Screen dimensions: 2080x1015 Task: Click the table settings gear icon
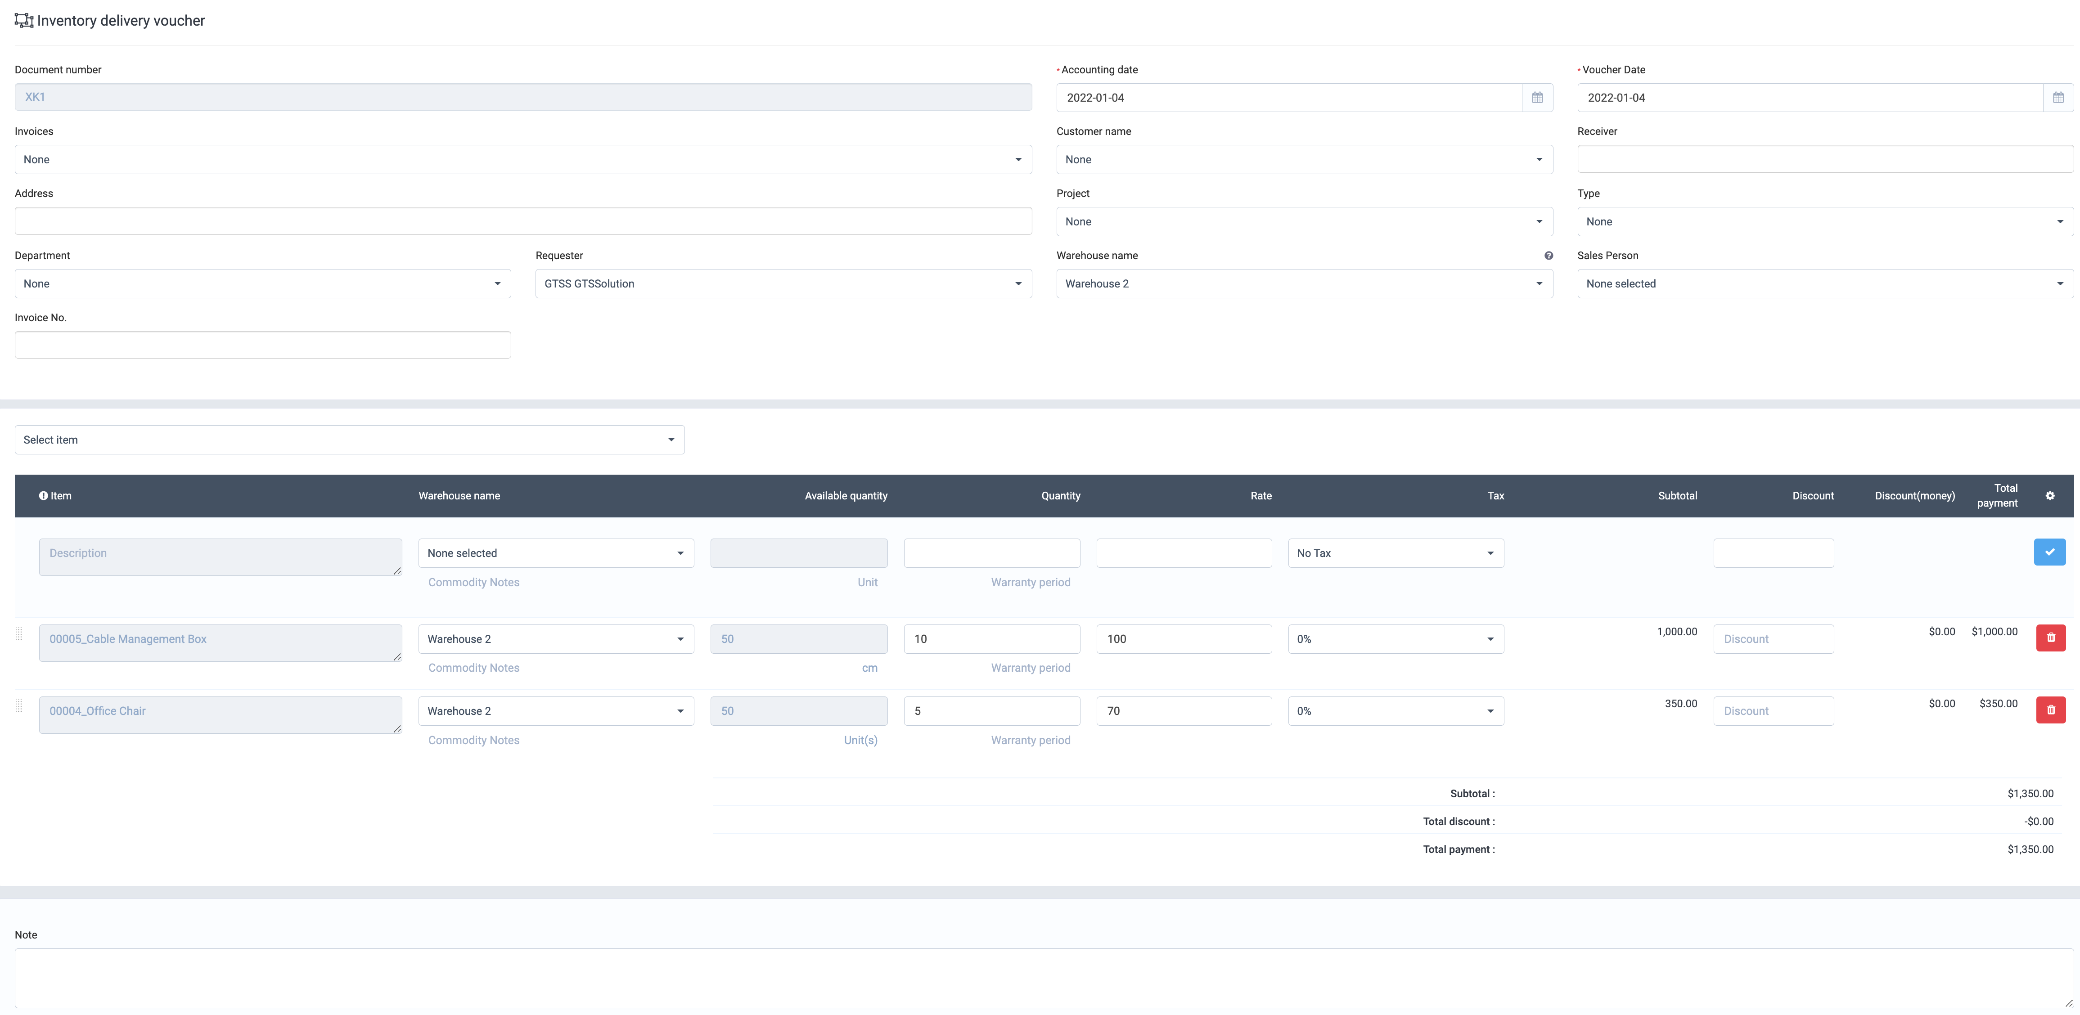(2050, 496)
